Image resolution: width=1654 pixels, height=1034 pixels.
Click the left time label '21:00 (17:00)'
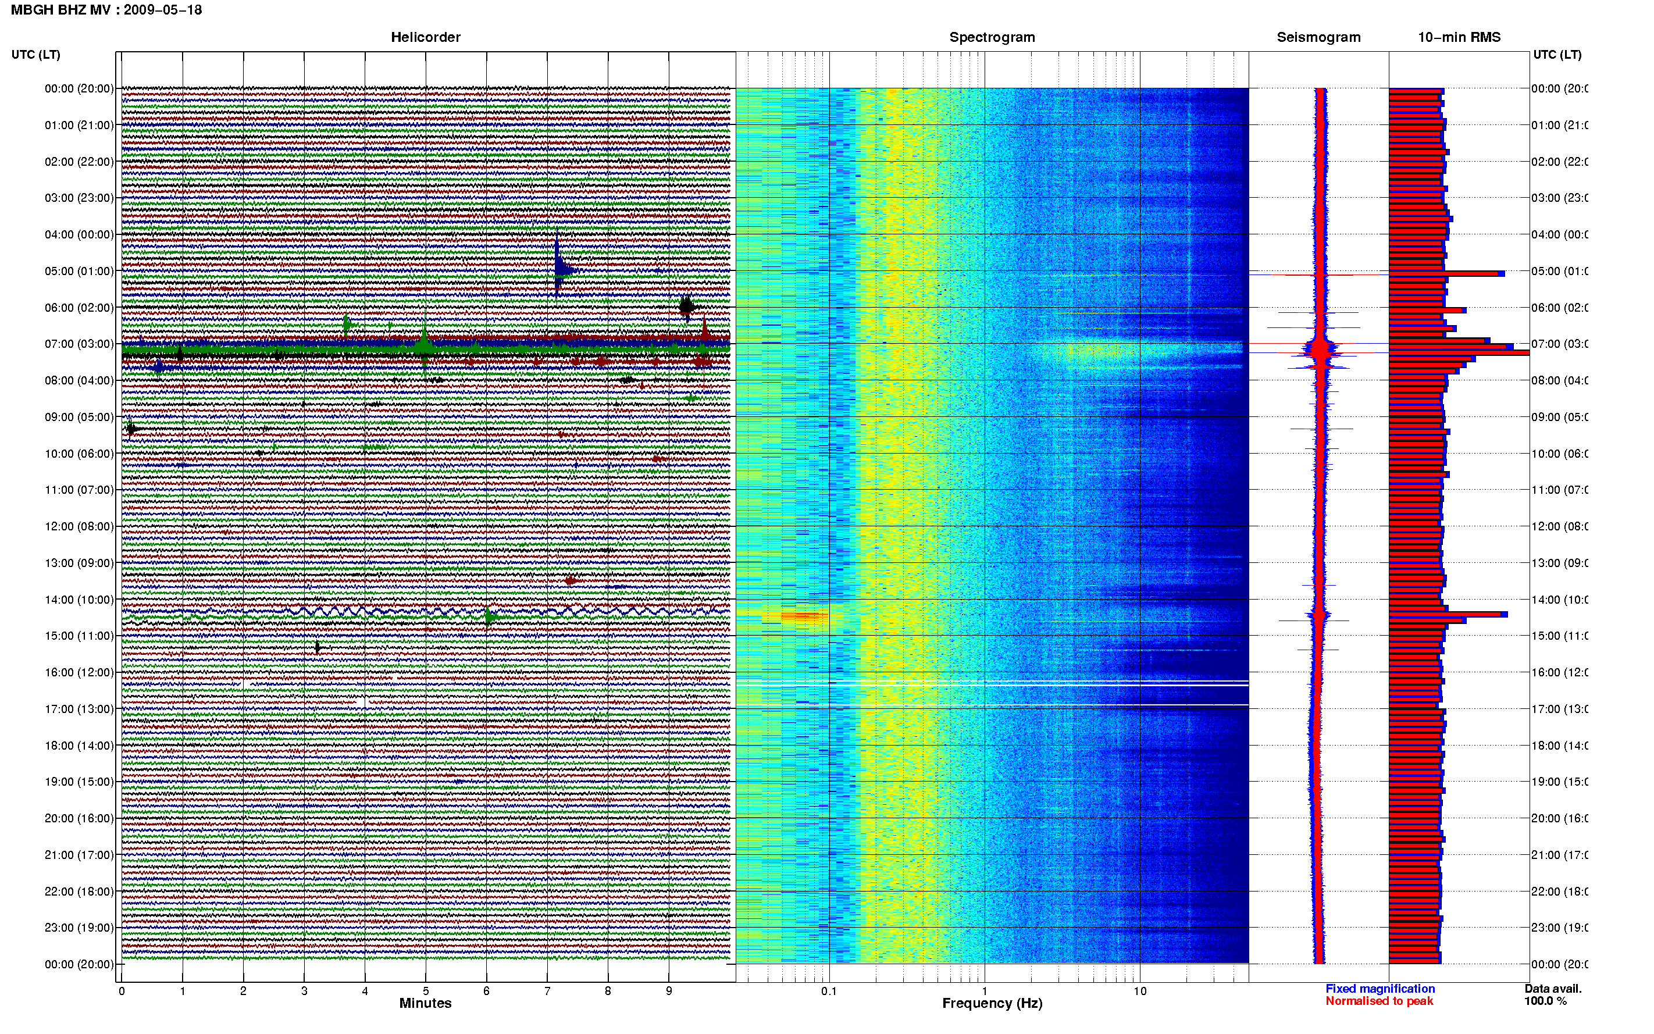79,855
